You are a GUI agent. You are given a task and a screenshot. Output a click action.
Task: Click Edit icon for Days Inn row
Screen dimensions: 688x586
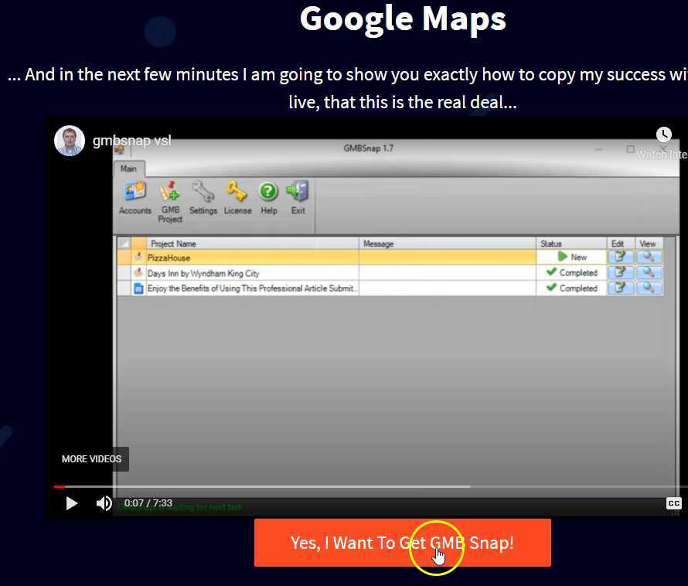click(x=621, y=273)
